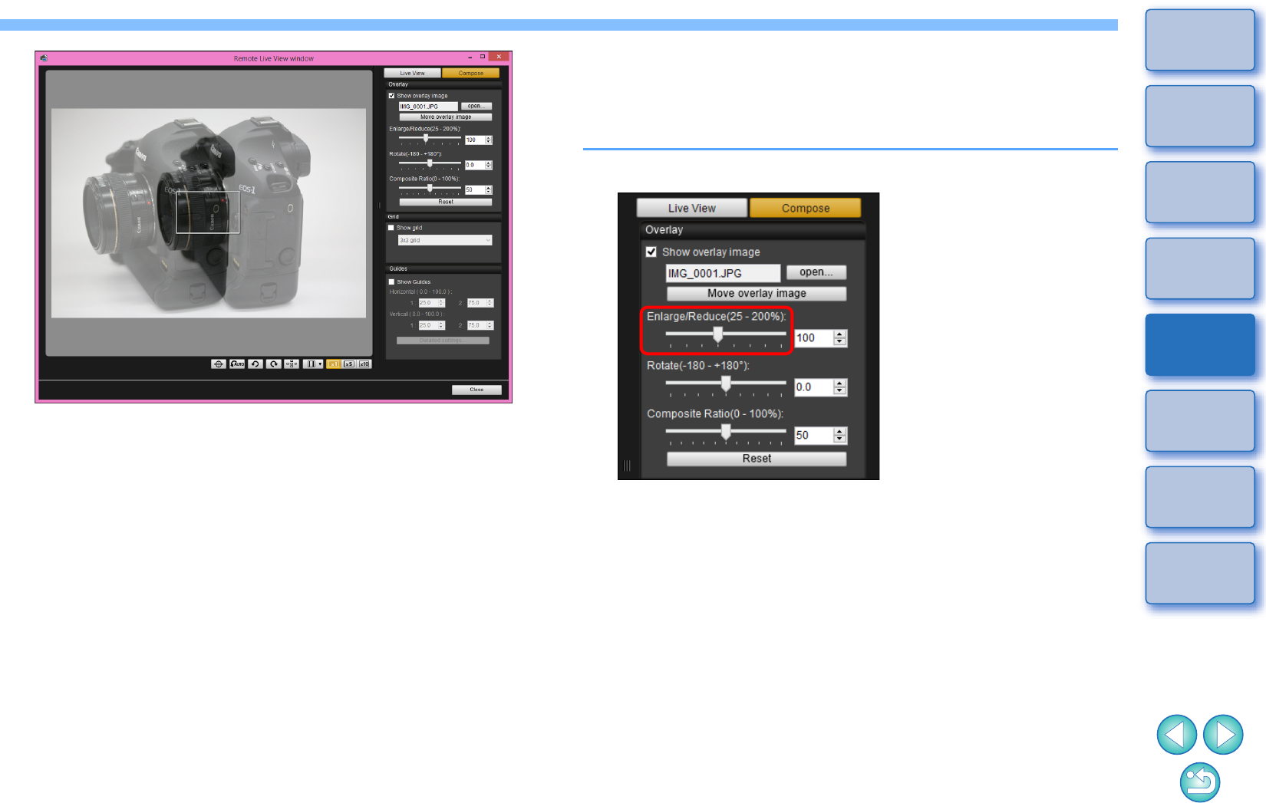Enable the Show Guides checkbox

[391, 281]
